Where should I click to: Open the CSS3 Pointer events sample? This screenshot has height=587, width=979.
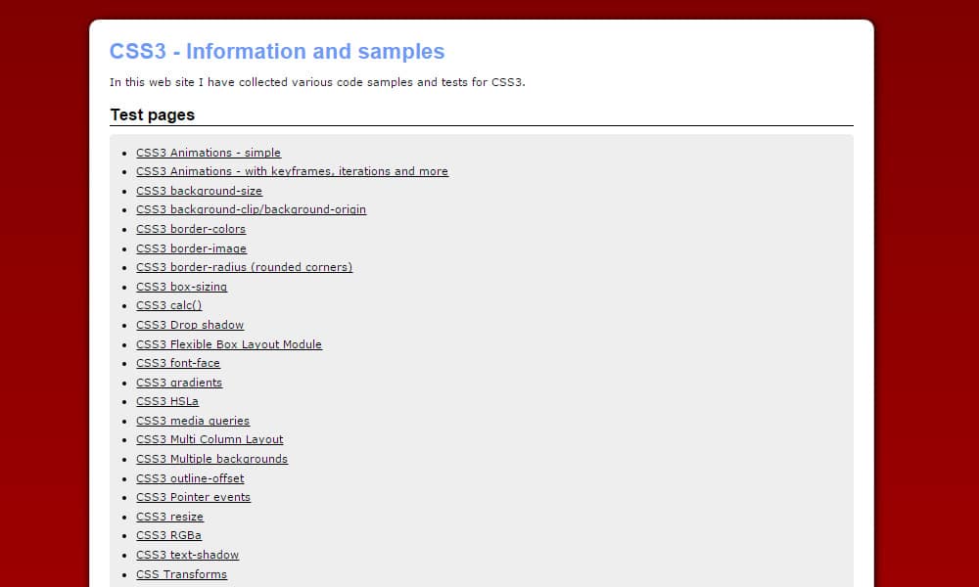(x=193, y=497)
